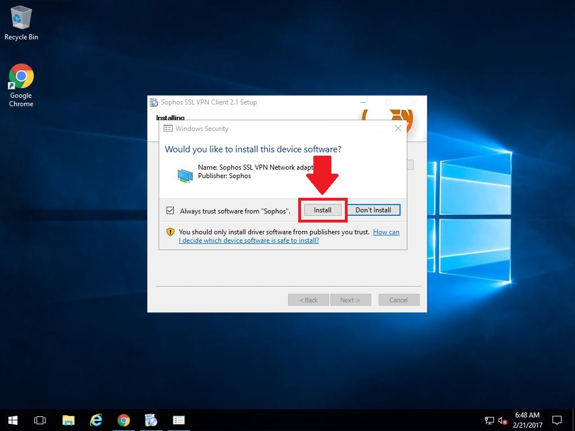Open Task View on the taskbar
This screenshot has width=575, height=431.
pyautogui.click(x=40, y=420)
